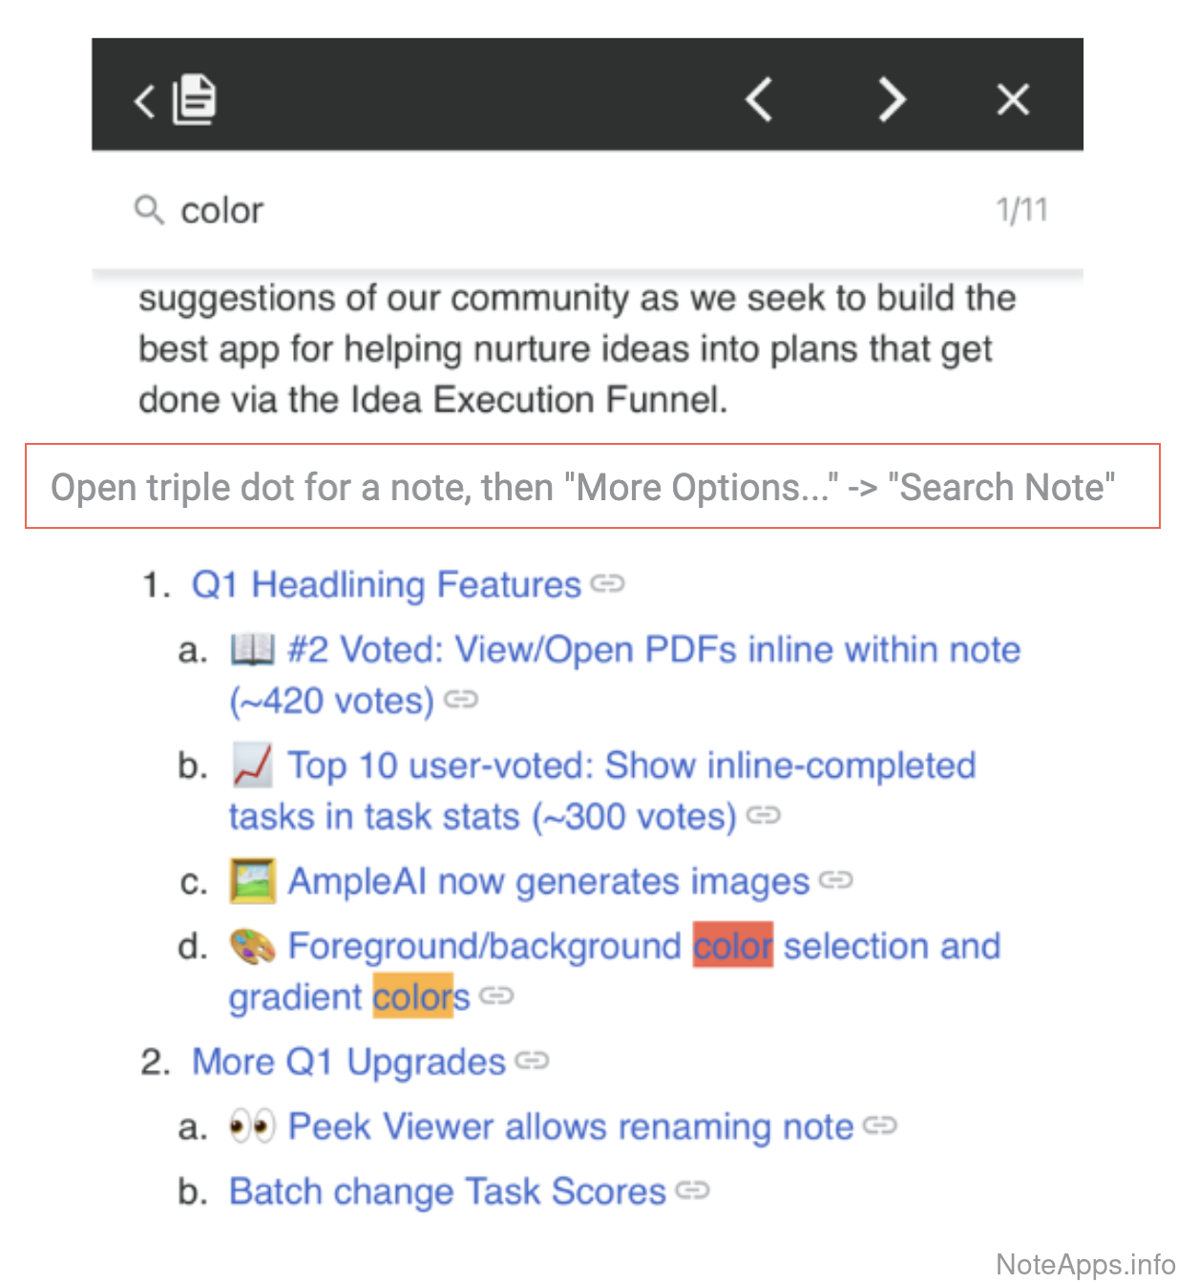
Task: Click the orange highlighted "colors" match
Action: click(x=412, y=997)
